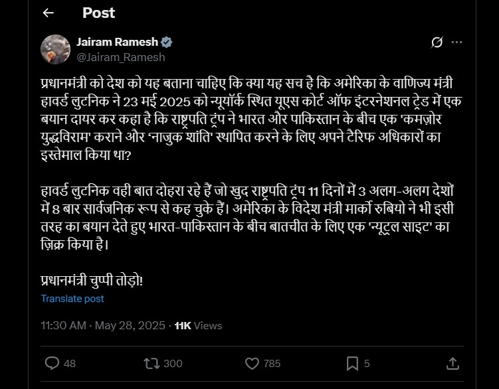The image size is (499, 389).
Task: Click the Grok icon beside the ellipsis
Action: tap(437, 42)
